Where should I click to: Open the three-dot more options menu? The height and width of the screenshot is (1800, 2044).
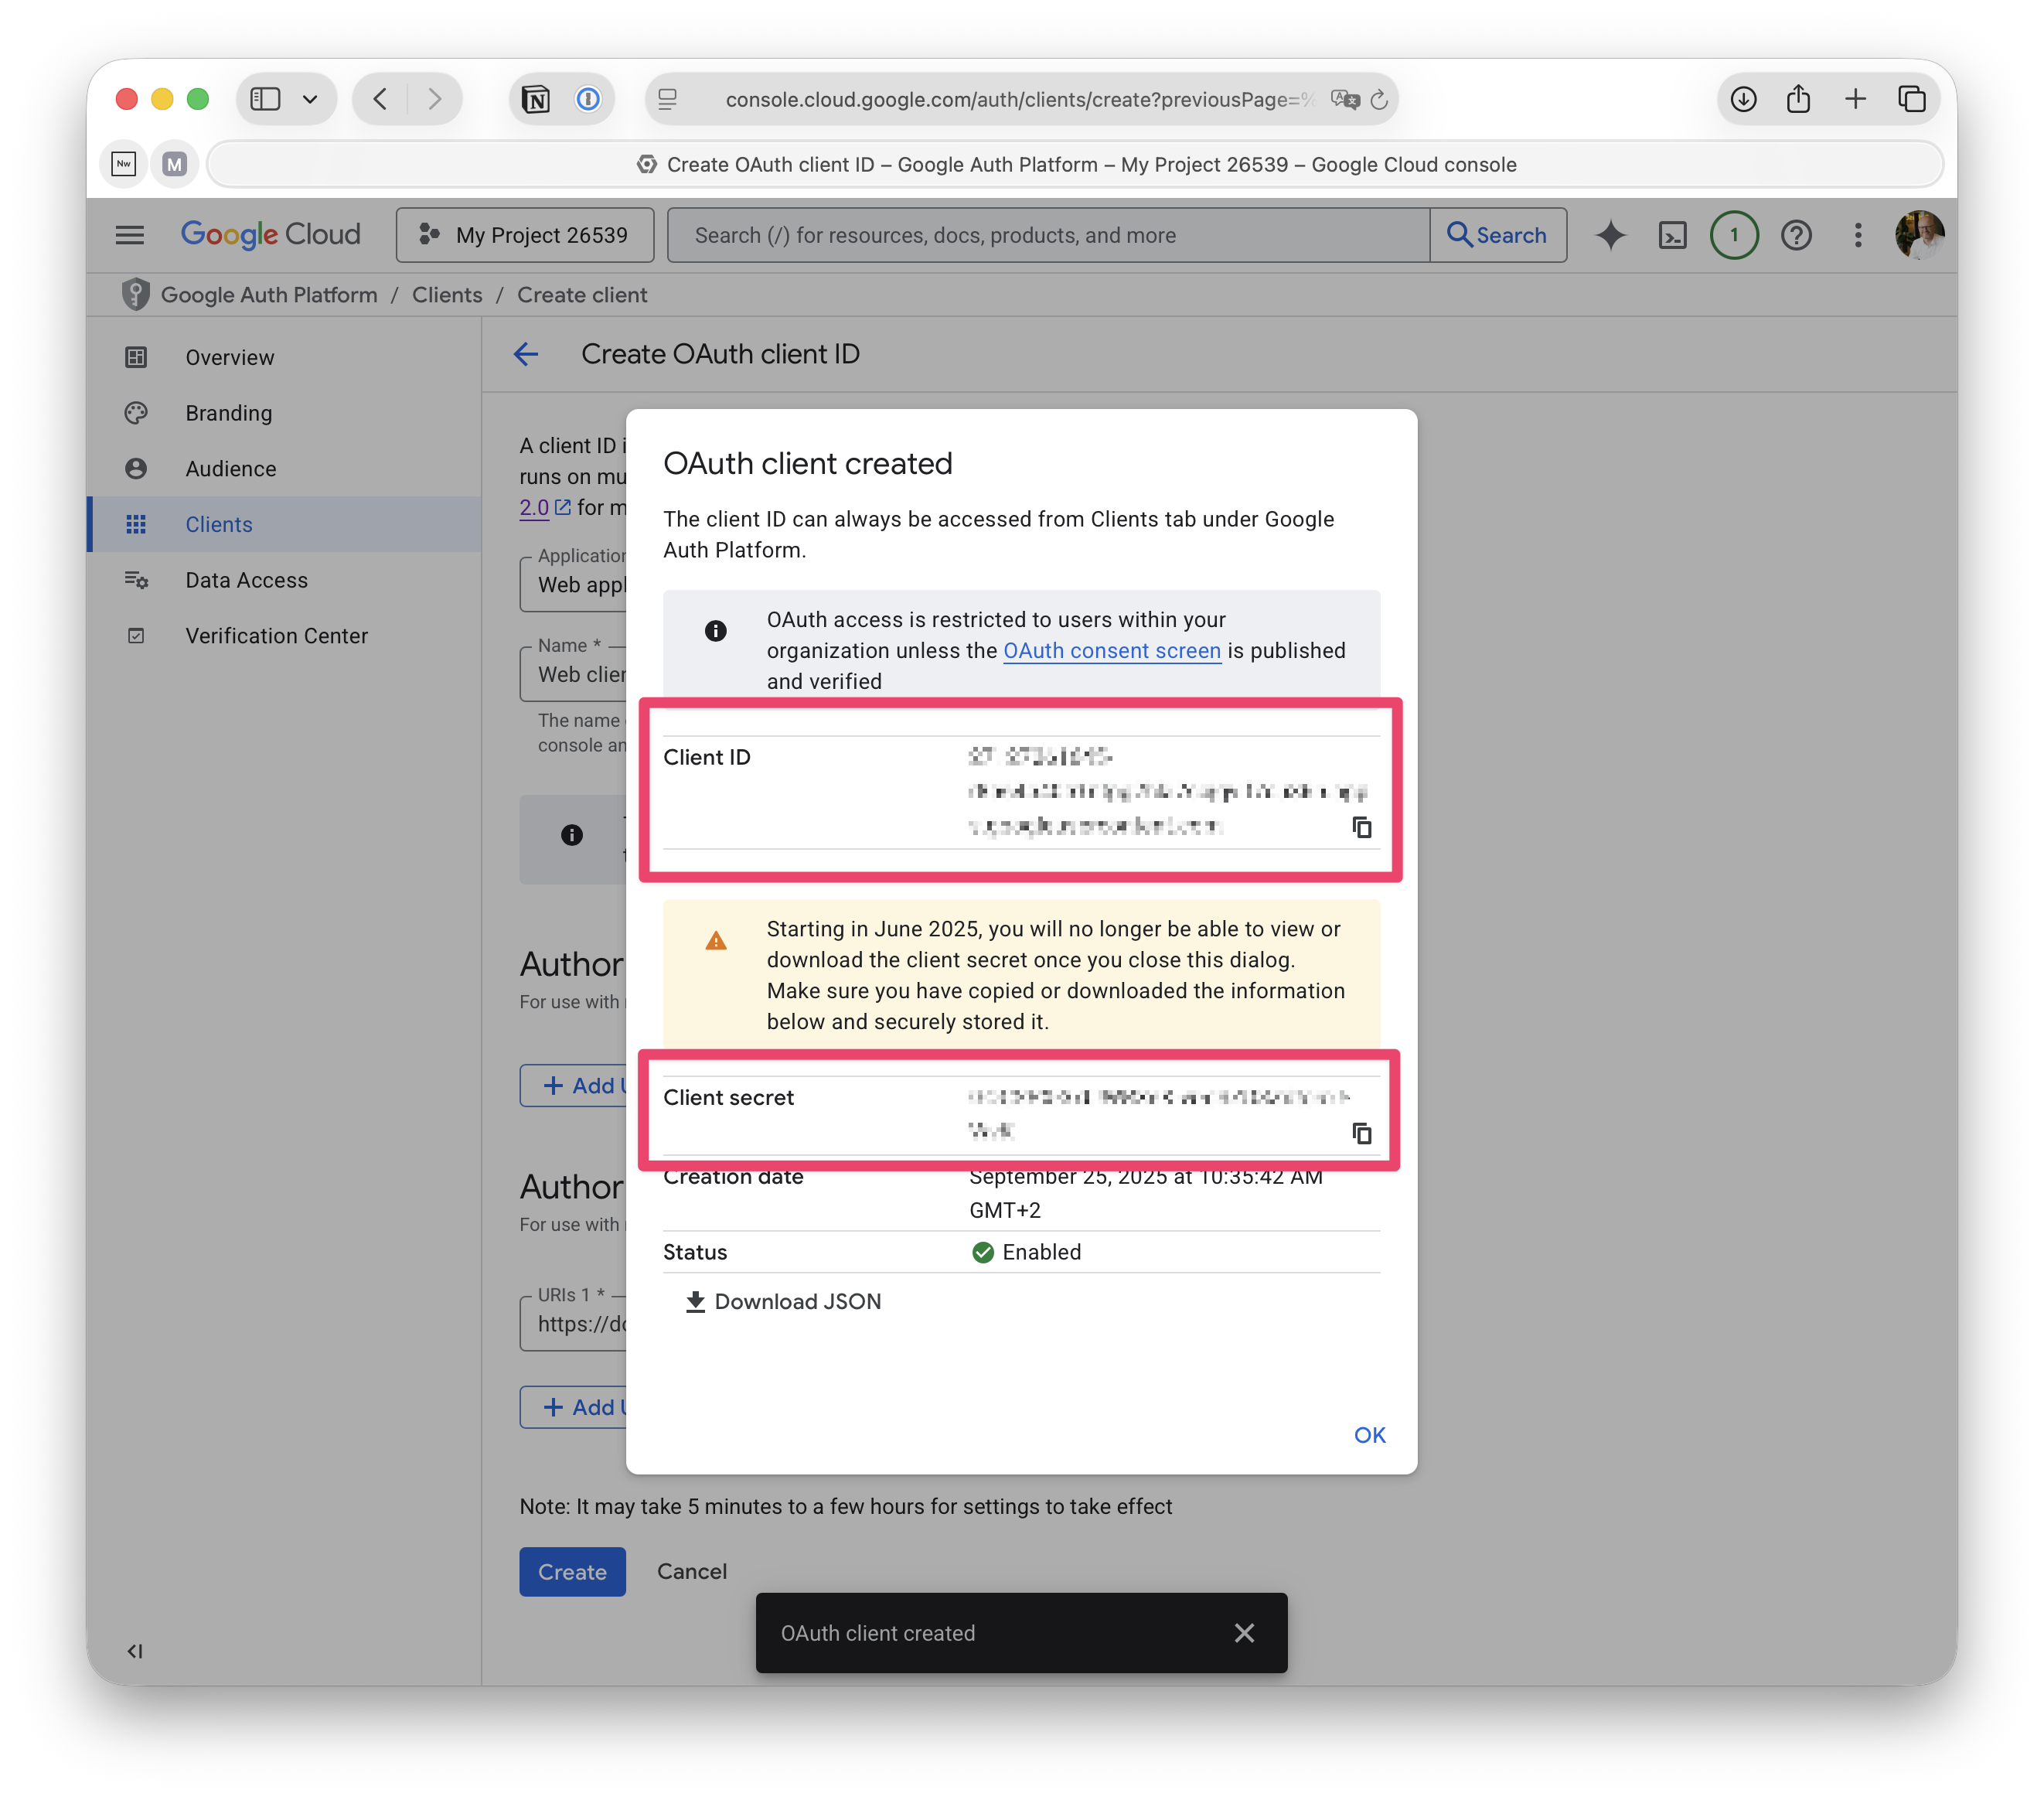tap(1858, 236)
